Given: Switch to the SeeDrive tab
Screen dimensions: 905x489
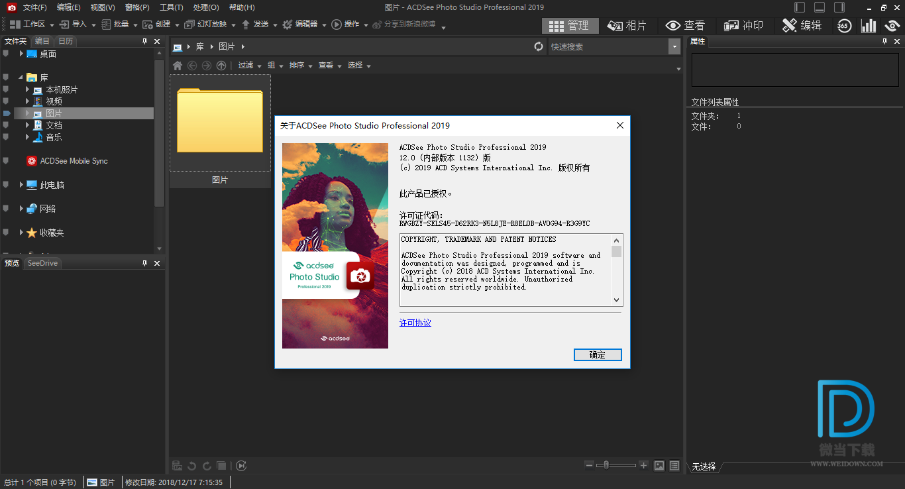Looking at the screenshot, I should [x=42, y=263].
